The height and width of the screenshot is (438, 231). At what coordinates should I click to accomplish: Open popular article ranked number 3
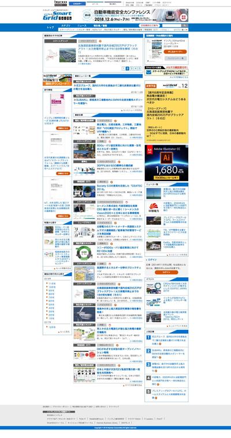[x=169, y=367]
